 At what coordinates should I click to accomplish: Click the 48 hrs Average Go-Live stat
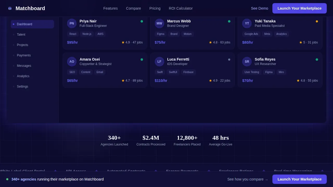221,140
